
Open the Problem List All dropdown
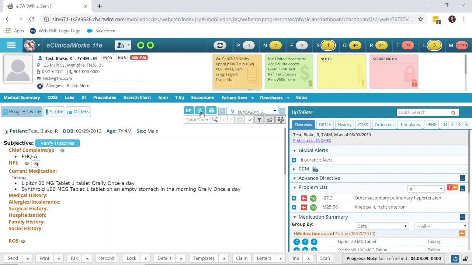click(426, 189)
